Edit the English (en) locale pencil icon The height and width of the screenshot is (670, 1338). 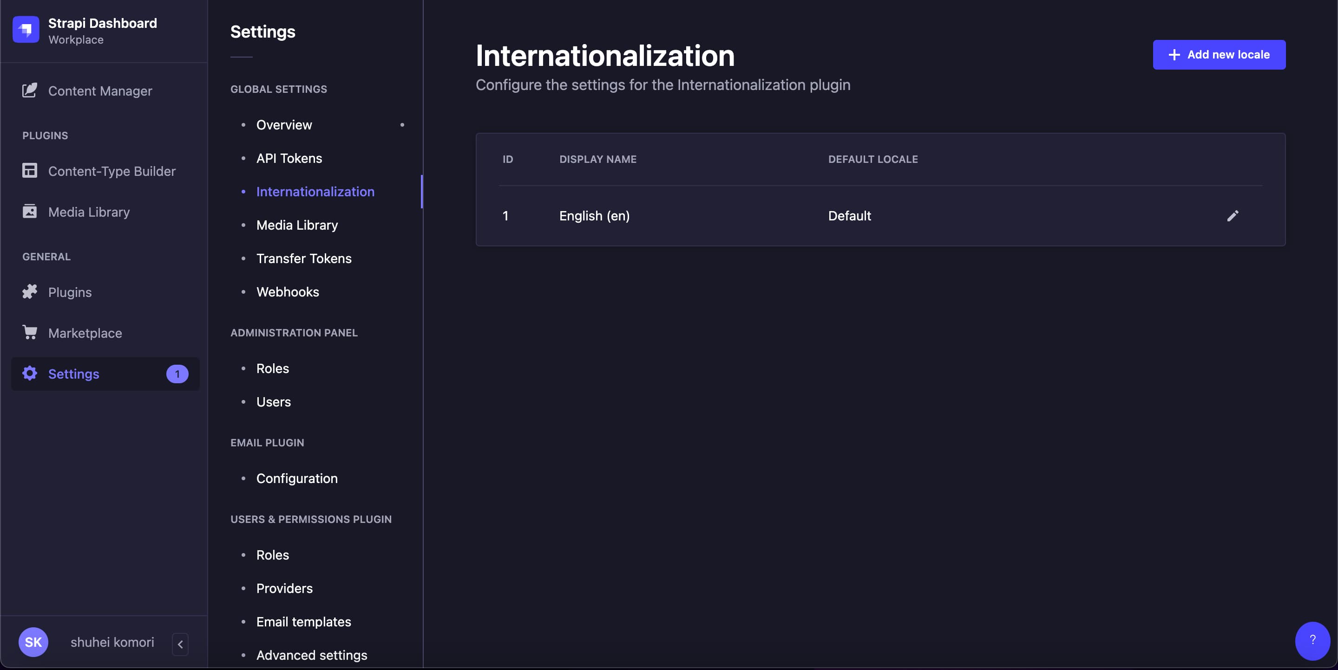pyautogui.click(x=1233, y=216)
